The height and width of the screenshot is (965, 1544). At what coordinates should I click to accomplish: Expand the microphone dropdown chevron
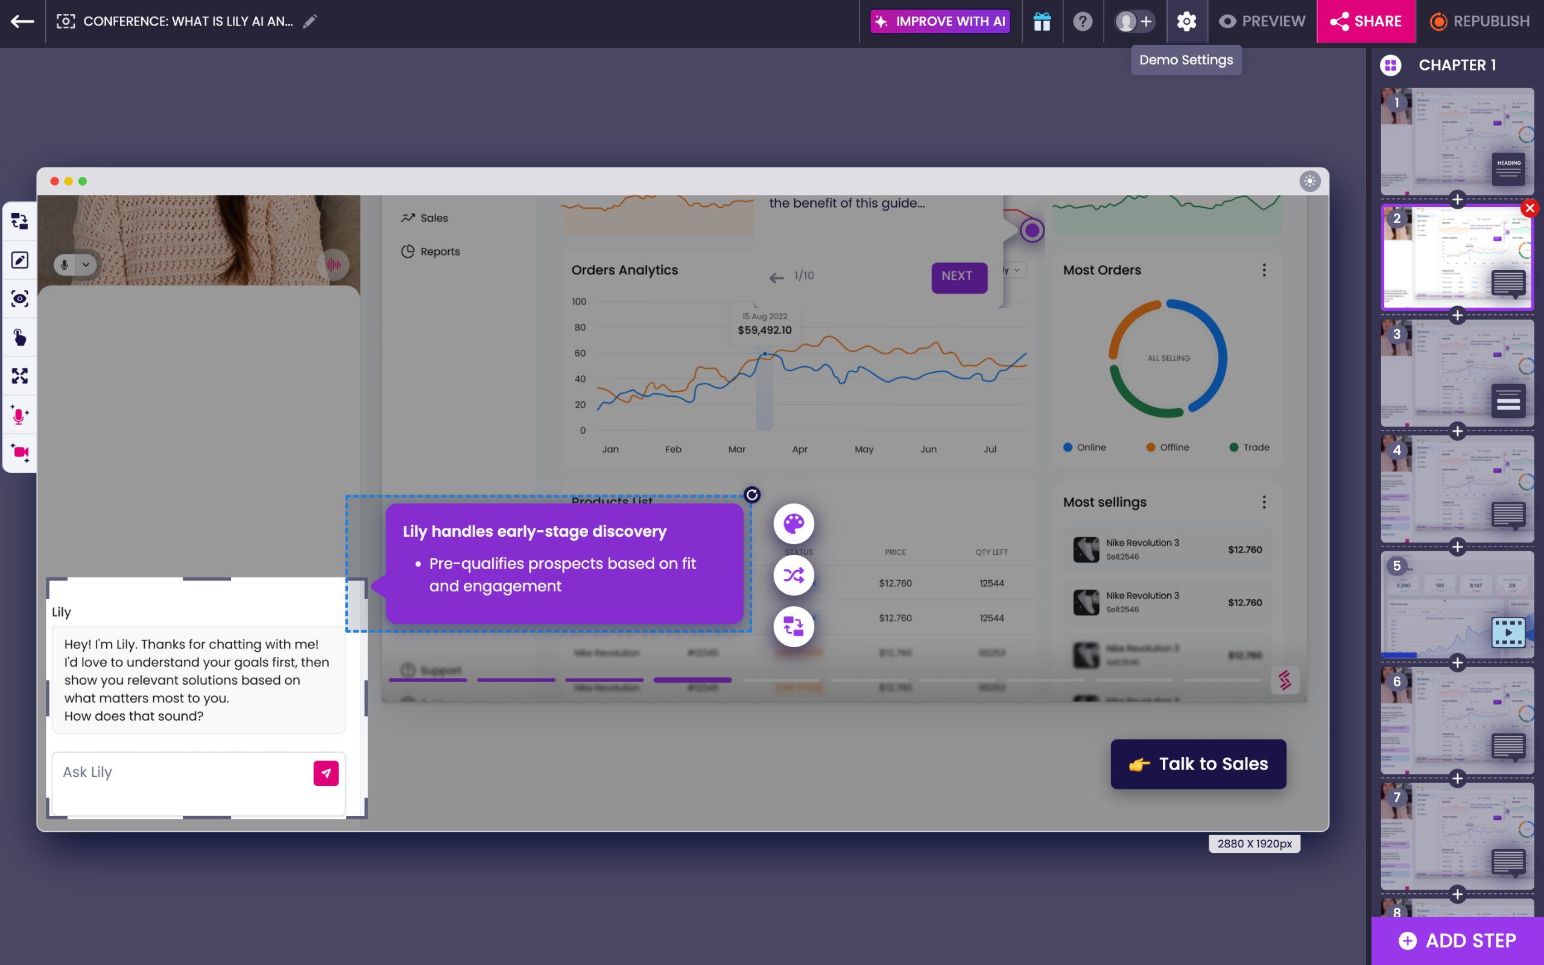(86, 264)
